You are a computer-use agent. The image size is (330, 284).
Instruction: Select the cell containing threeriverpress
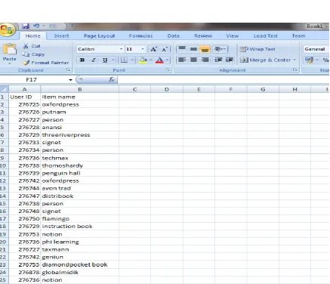click(x=79, y=135)
